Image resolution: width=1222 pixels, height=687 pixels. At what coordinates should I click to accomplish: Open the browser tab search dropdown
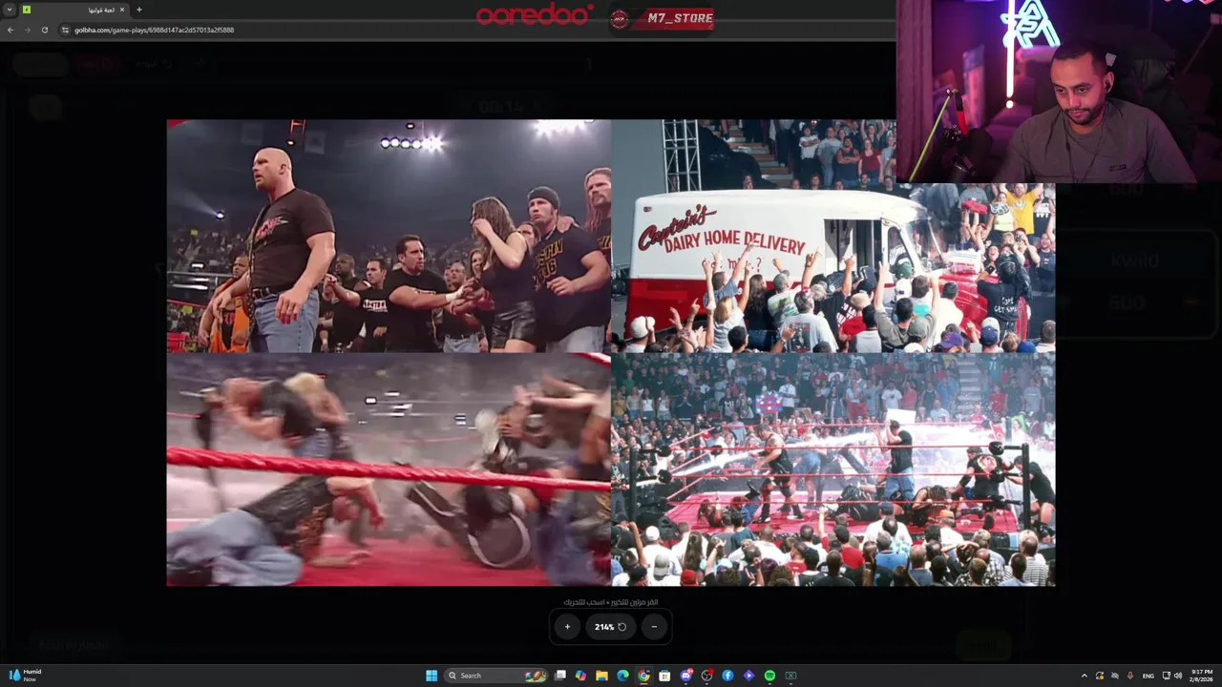pyautogui.click(x=10, y=10)
